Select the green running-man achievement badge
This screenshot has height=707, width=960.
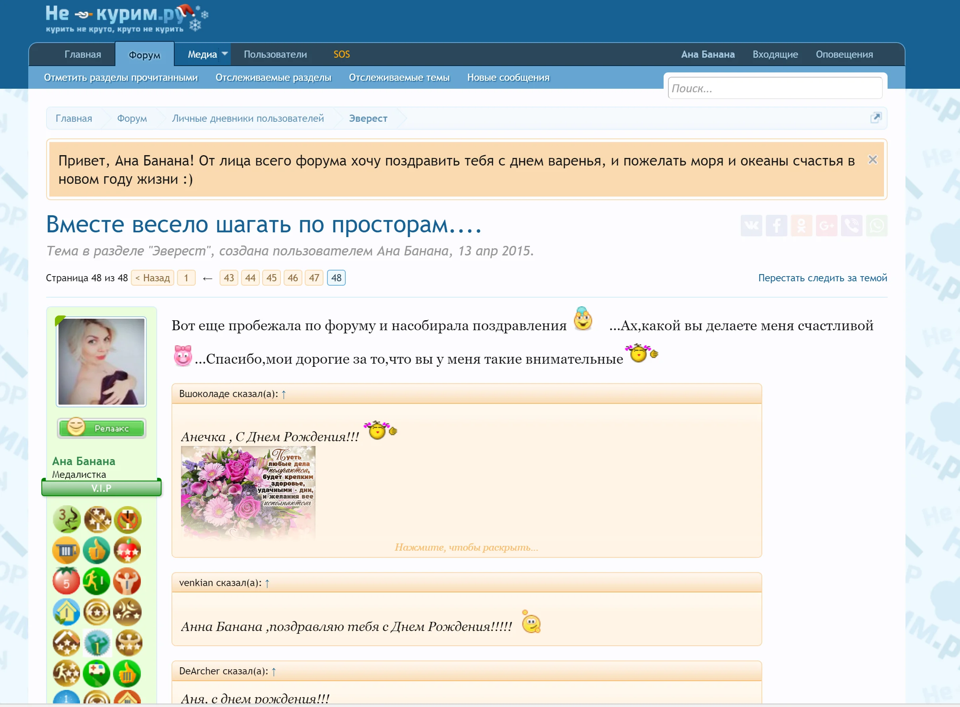pyautogui.click(x=97, y=581)
